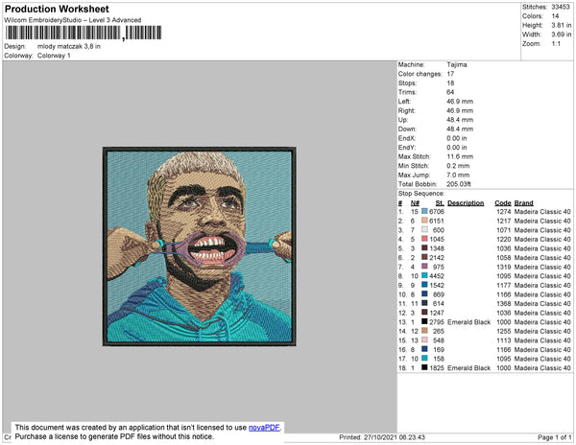Select the dark blue swatch for stop 10

pos(424,293)
